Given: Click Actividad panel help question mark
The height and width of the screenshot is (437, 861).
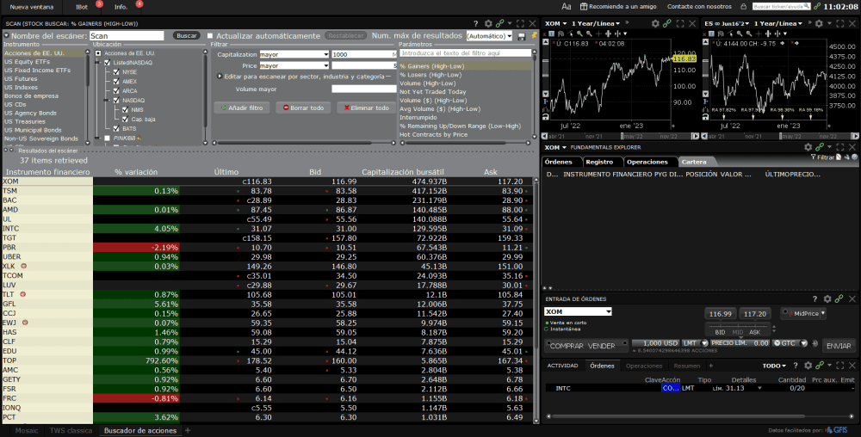Looking at the screenshot, I should tap(796, 366).
